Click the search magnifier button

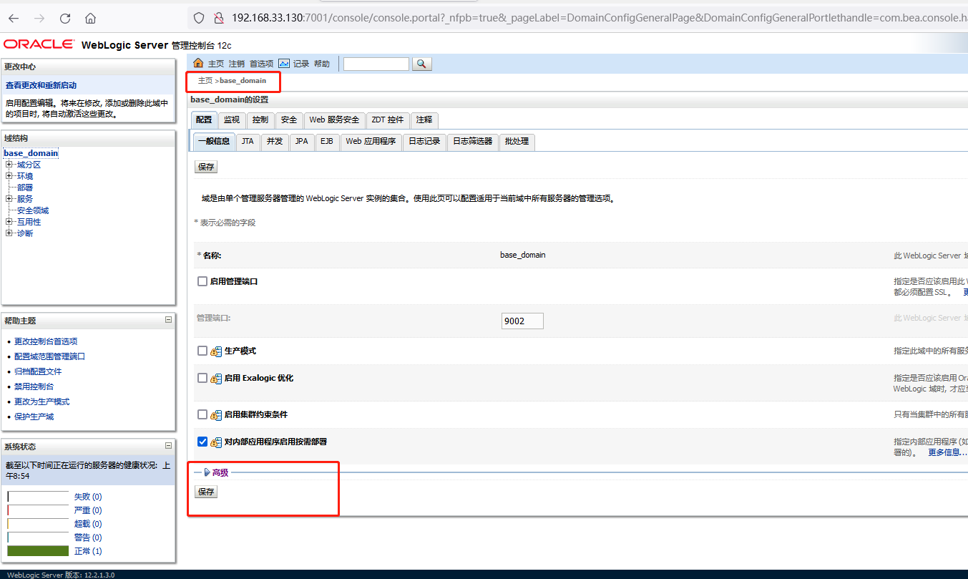(421, 64)
